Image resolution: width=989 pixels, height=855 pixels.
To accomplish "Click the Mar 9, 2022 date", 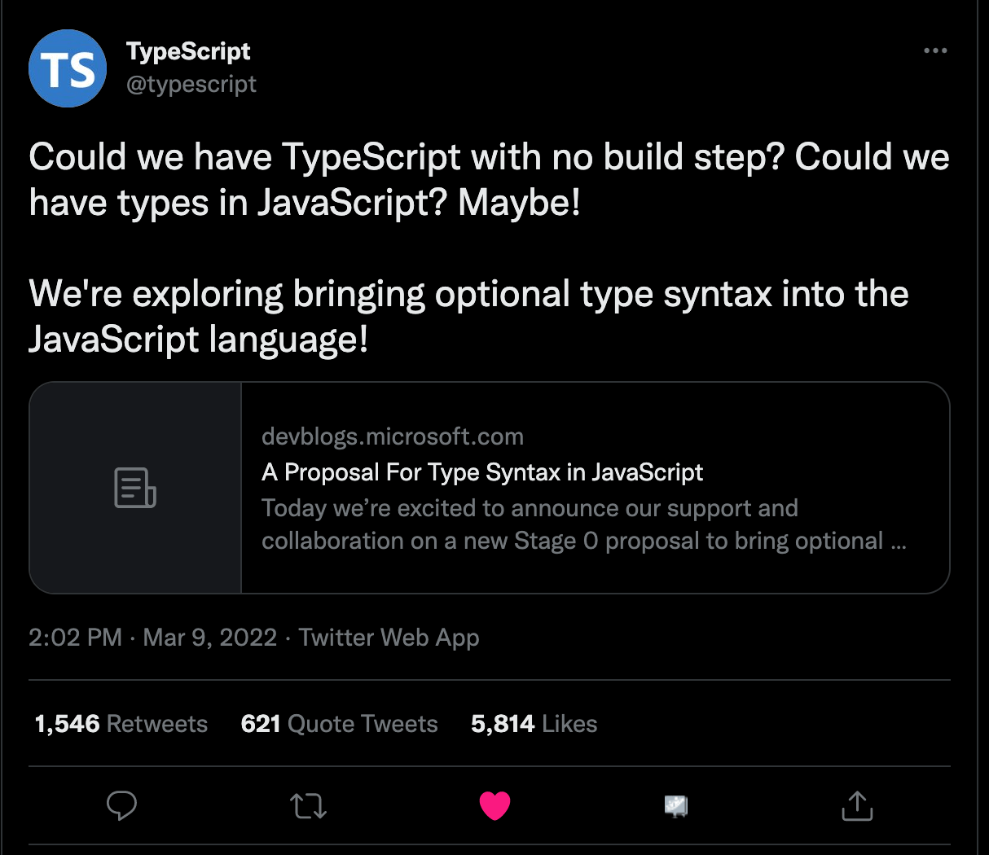I will [x=210, y=637].
